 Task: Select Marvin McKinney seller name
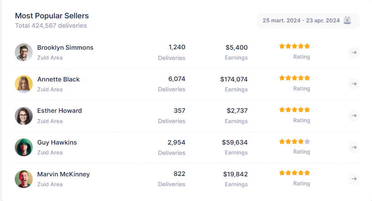pyautogui.click(x=64, y=174)
